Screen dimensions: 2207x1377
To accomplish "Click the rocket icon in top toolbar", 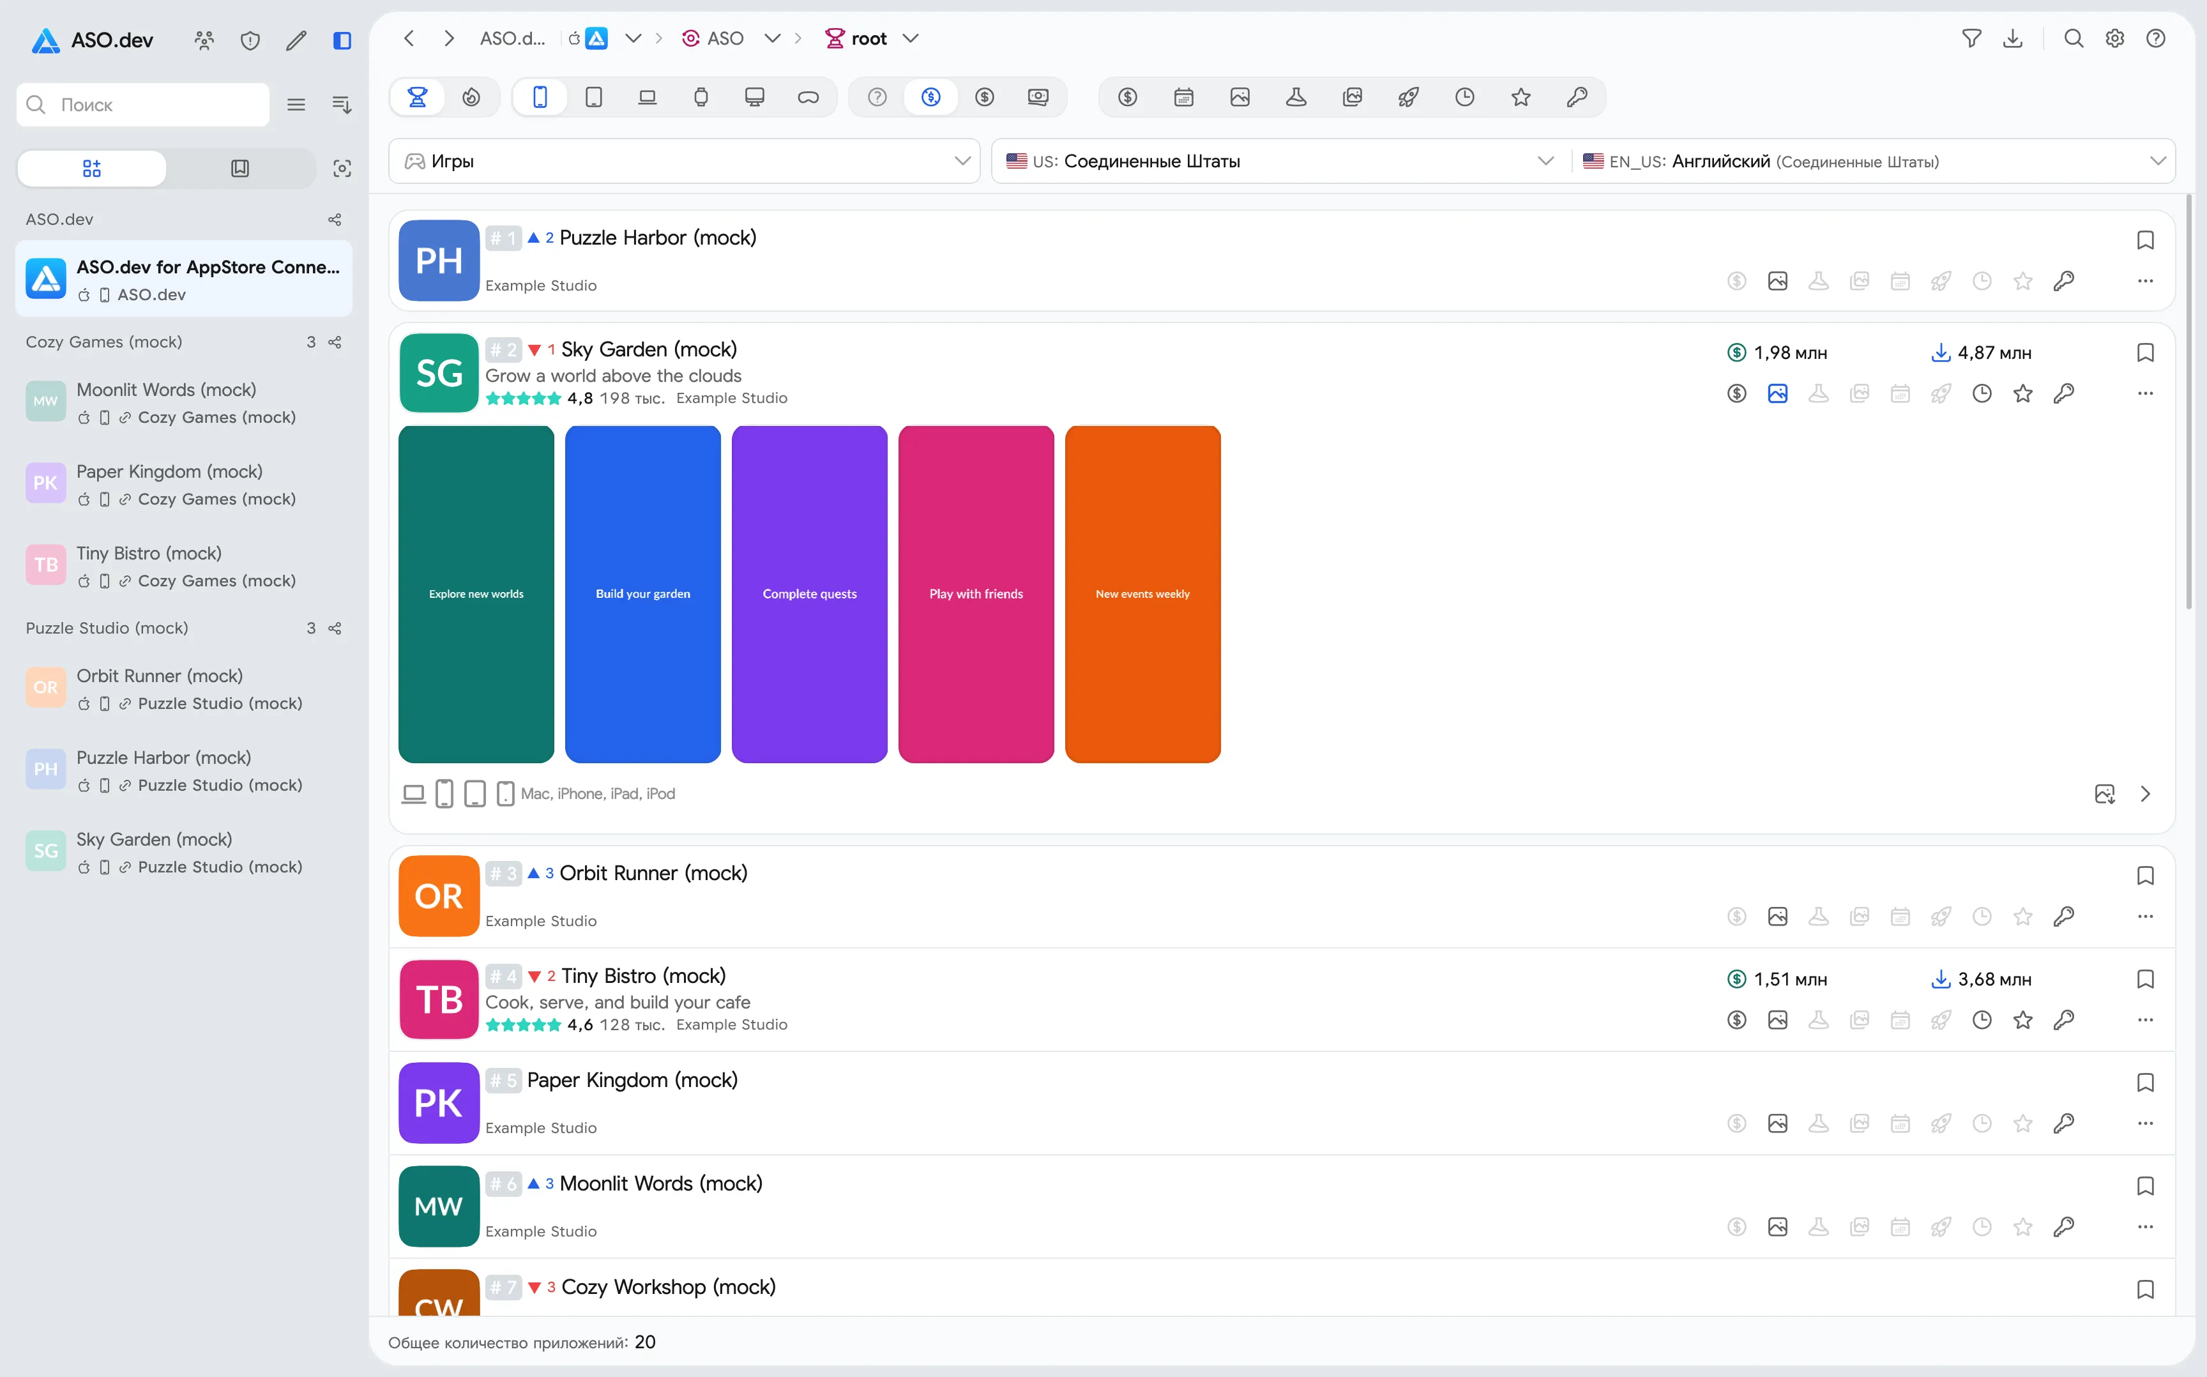I will click(x=1407, y=96).
